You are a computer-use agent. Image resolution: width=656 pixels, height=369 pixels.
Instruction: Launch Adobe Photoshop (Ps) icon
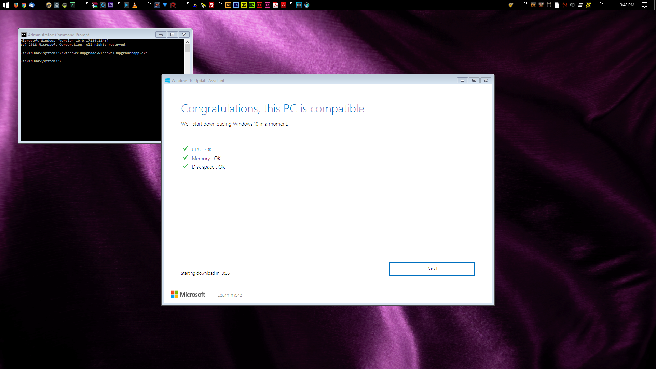pyautogui.click(x=236, y=5)
